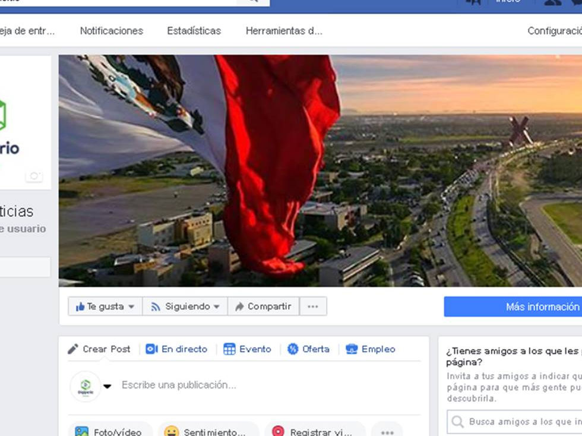Open the Notificaciones tab
This screenshot has width=582, height=436.
[112, 31]
